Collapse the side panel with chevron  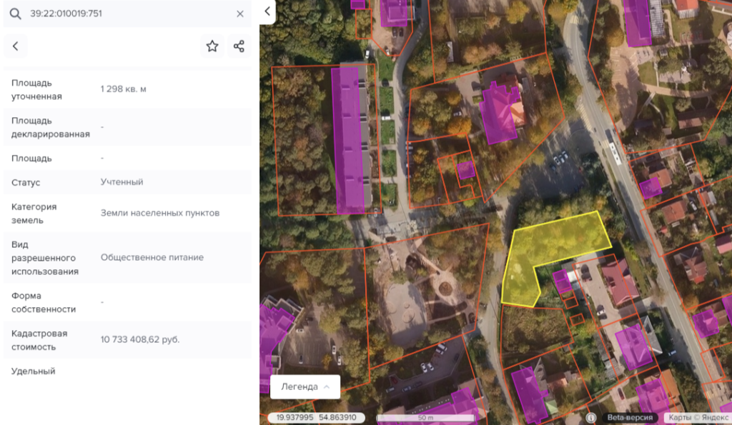pos(267,11)
